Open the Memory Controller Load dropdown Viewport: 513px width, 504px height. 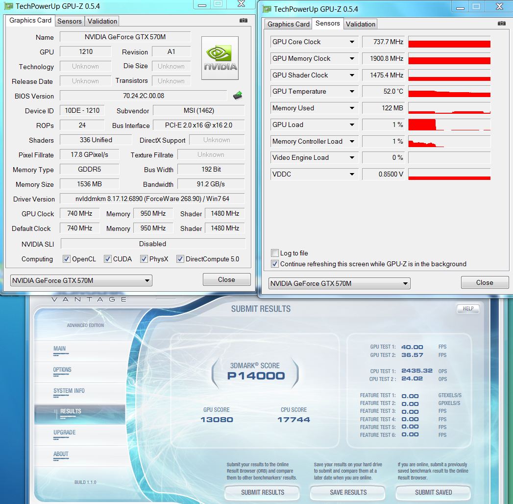point(352,141)
